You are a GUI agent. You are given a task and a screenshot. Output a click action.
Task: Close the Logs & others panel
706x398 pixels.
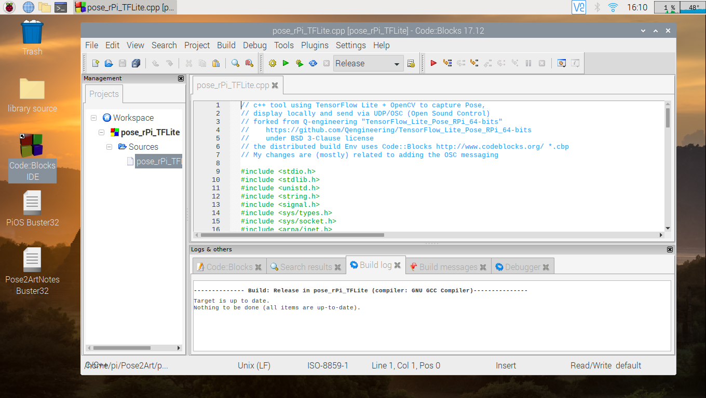point(670,249)
